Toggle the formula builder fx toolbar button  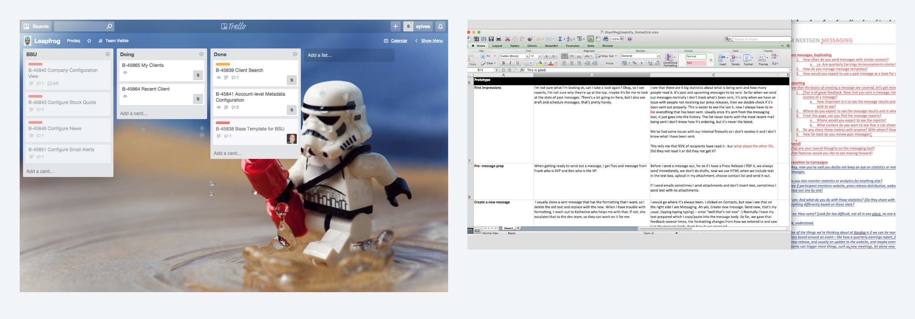(x=591, y=39)
